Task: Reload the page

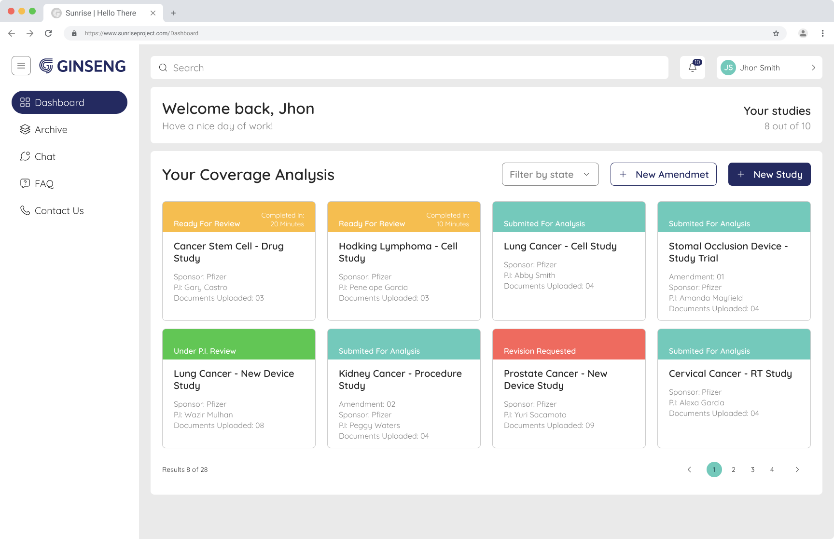Action: 48,33
